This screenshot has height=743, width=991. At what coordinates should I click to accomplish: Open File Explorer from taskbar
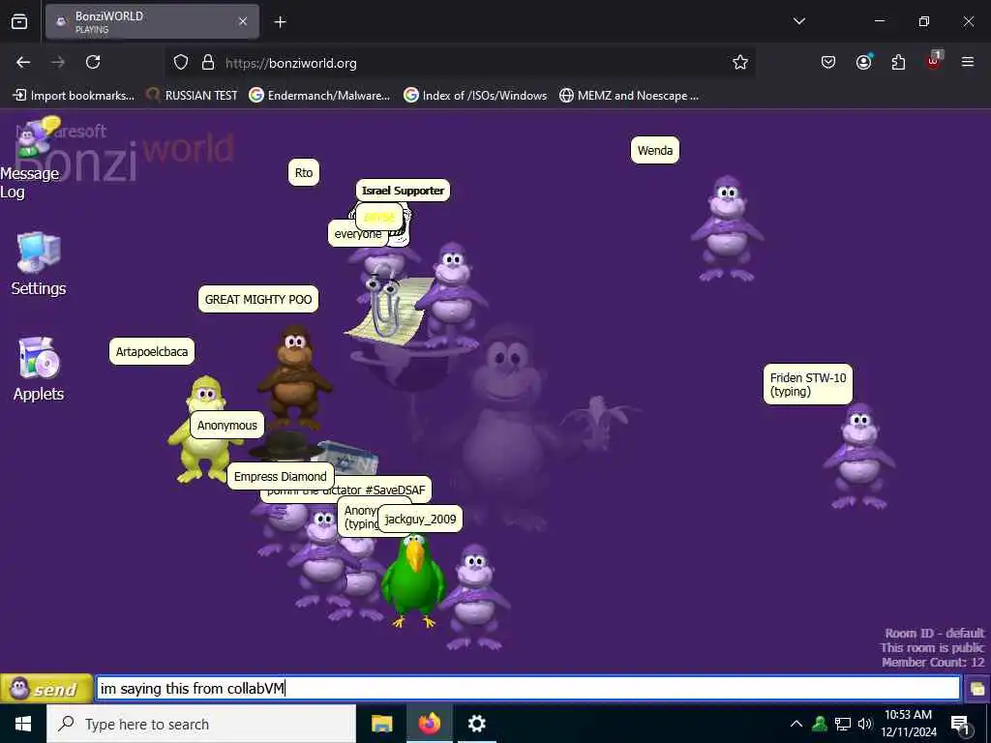click(381, 724)
